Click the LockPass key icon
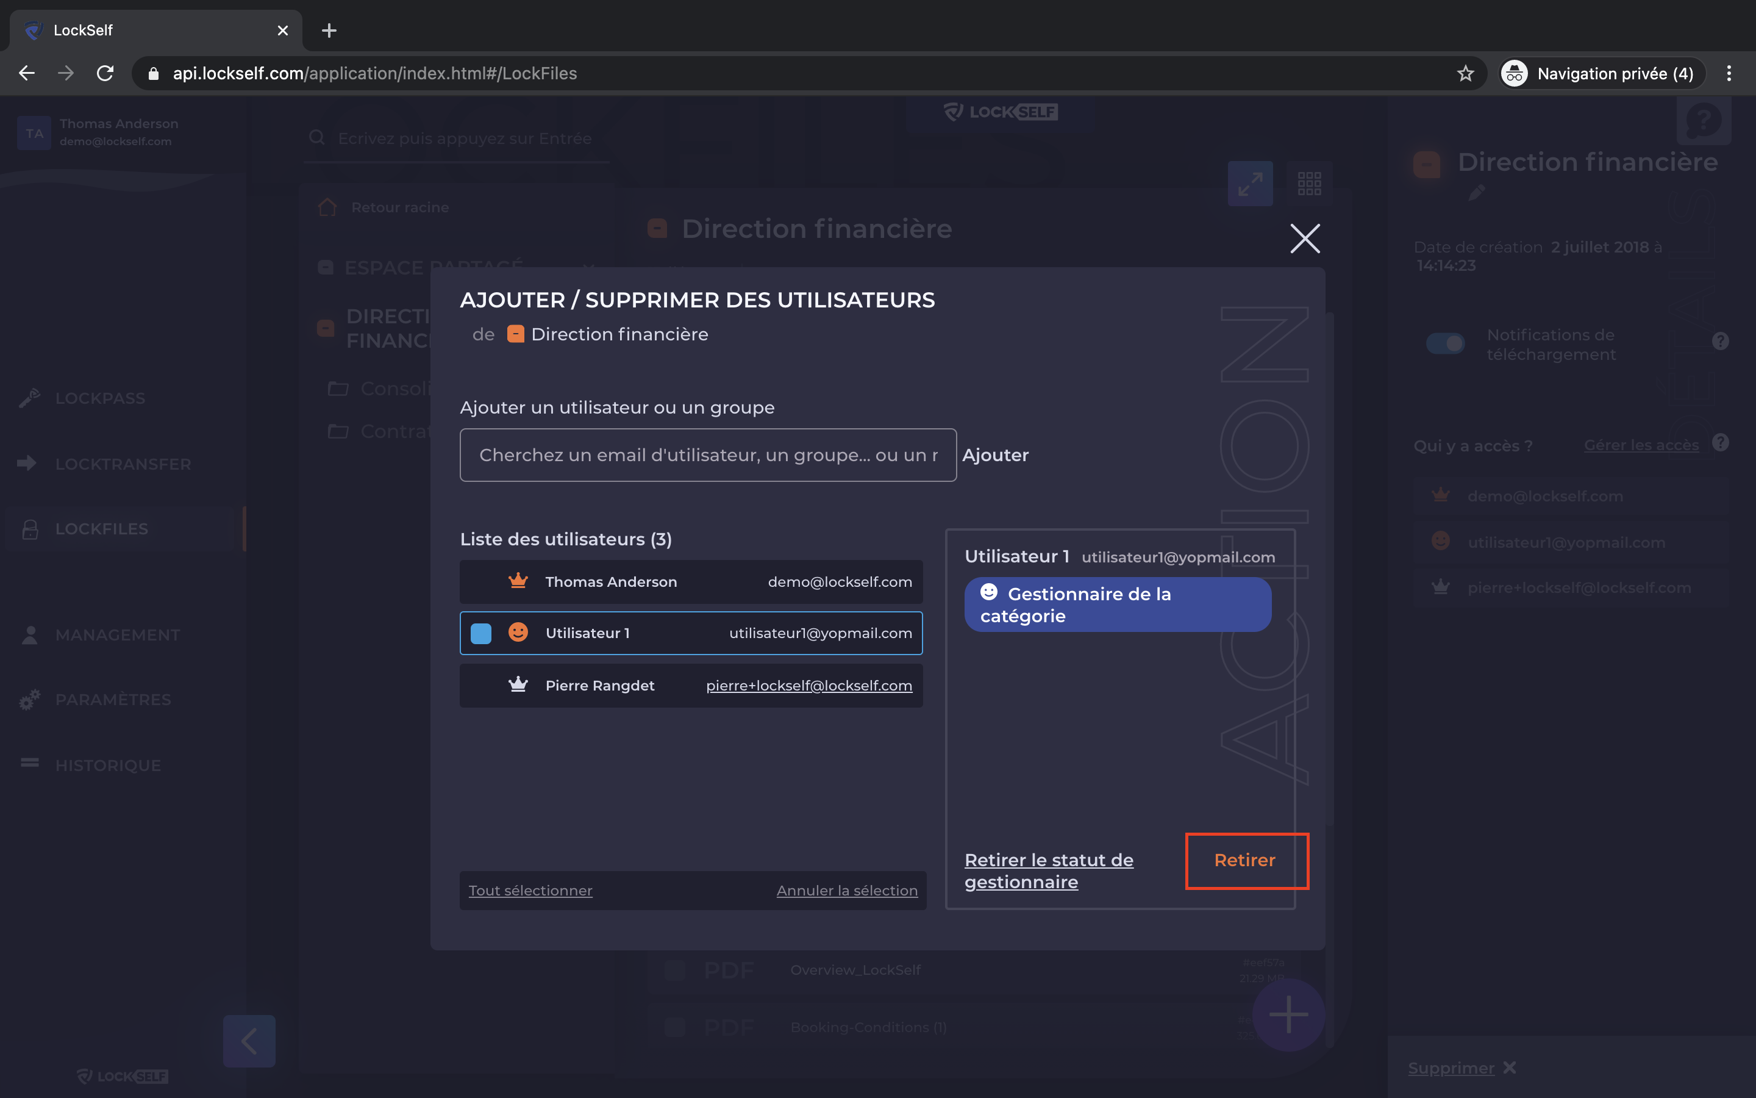 [29, 397]
